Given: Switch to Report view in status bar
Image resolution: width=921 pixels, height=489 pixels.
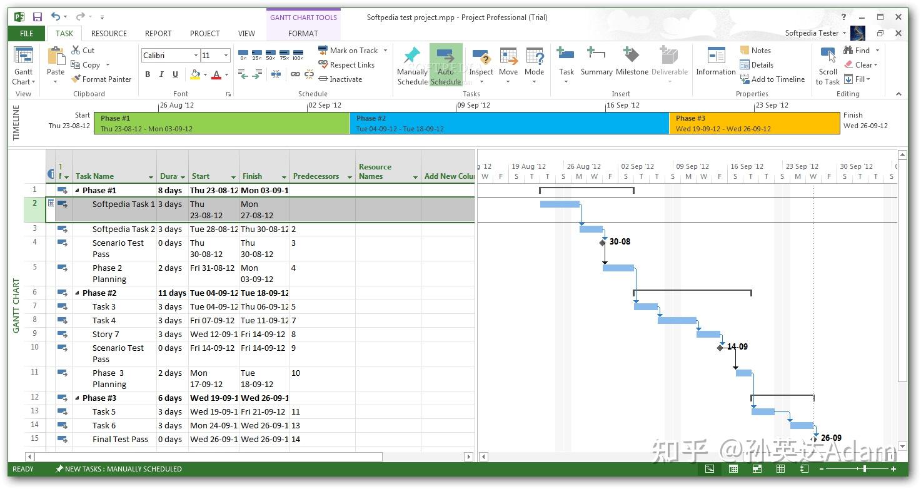Looking at the screenshot, I should click(x=805, y=469).
